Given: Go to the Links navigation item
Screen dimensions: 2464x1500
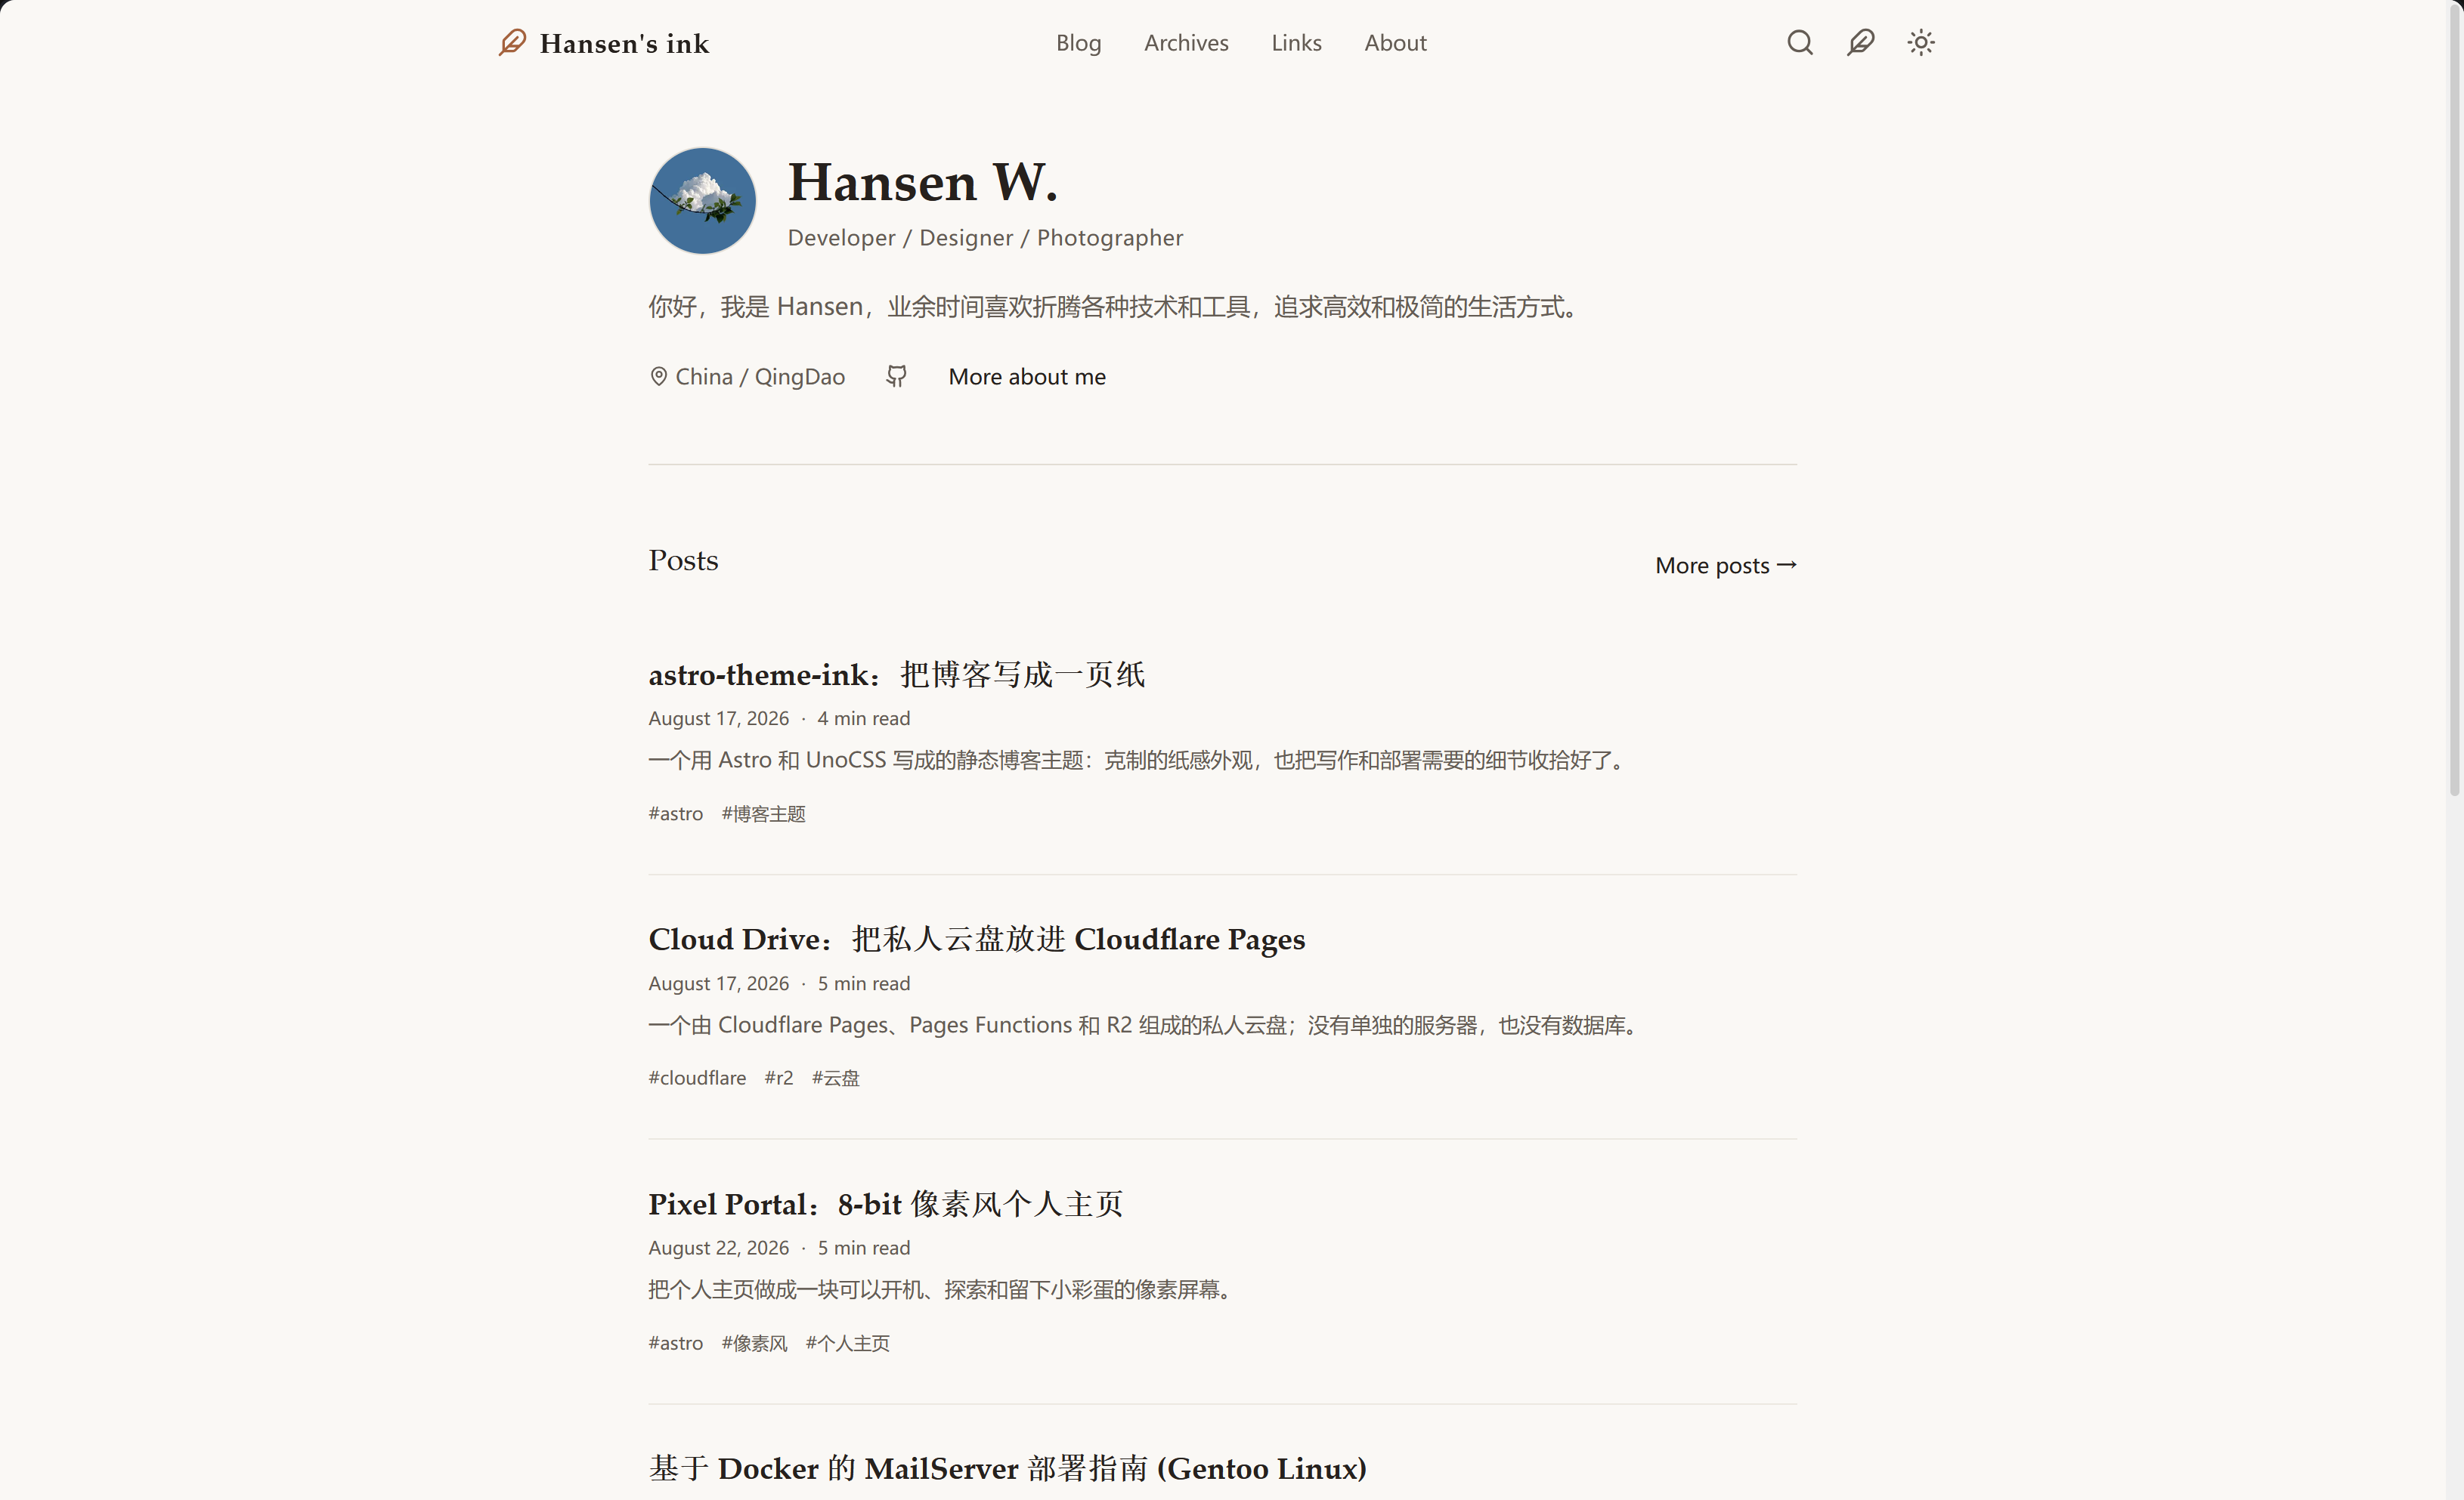Looking at the screenshot, I should pos(1296,43).
